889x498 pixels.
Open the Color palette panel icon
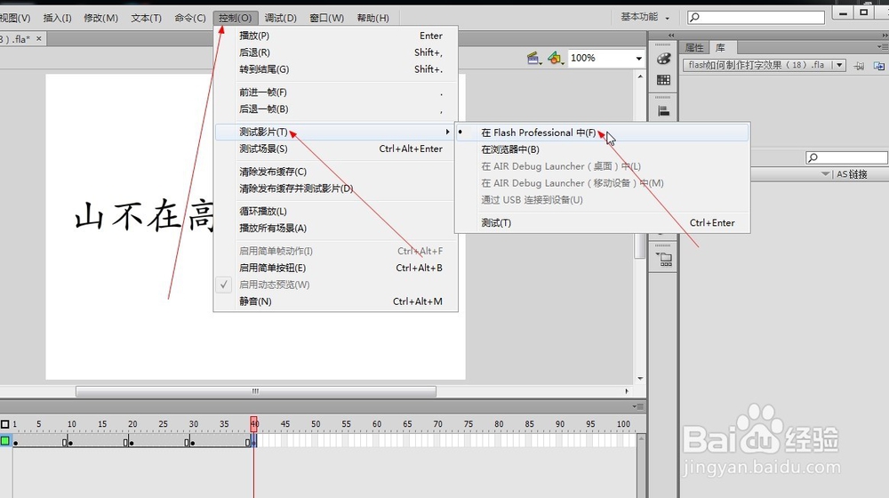[663, 59]
